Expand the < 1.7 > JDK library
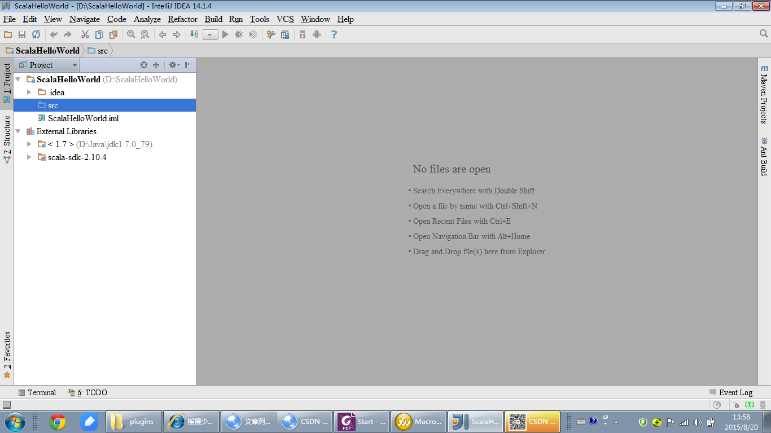The image size is (771, 433). tap(29, 144)
